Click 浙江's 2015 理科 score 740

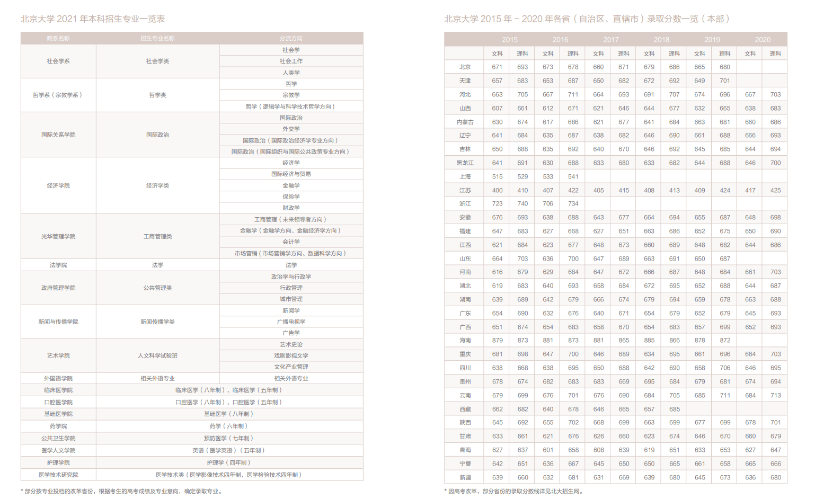pos(522,203)
